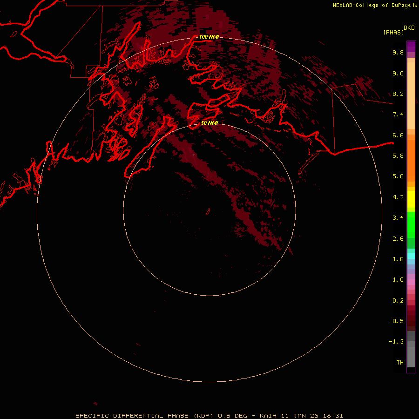Click the 9.8 value on the scale
The height and width of the screenshot is (419, 419).
point(398,52)
